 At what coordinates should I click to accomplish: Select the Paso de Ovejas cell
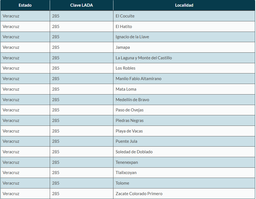click(x=184, y=110)
